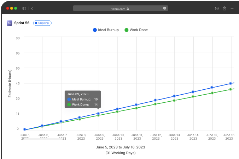Click Ideal Burnup point for June 9
This screenshot has width=239, height=159.
click(x=98, y=113)
